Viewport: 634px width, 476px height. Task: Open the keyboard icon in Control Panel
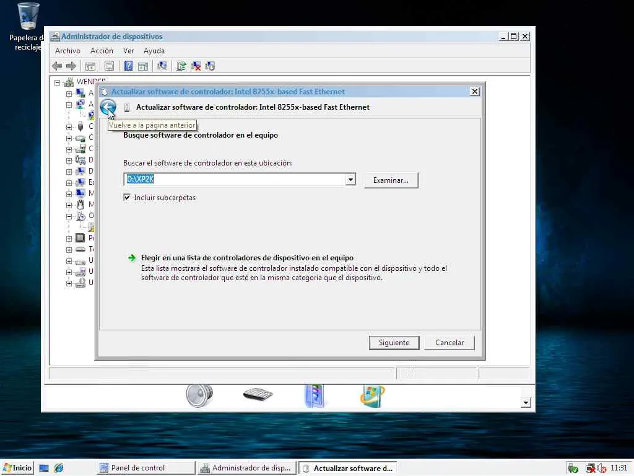click(x=258, y=394)
